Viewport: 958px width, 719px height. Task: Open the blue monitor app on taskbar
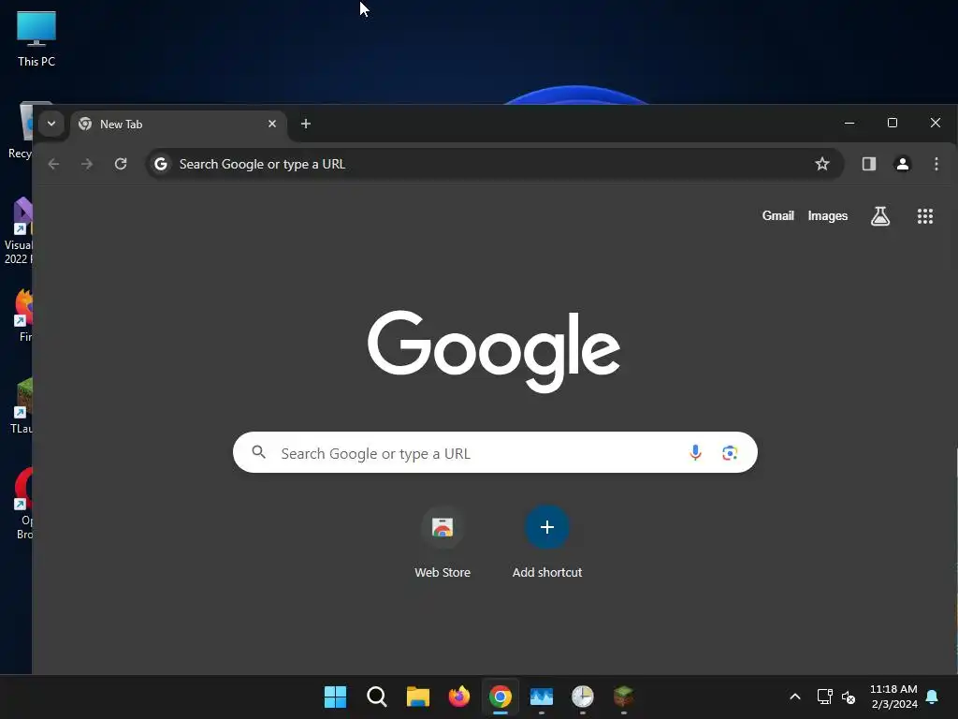pyautogui.click(x=542, y=697)
